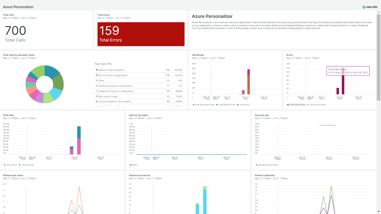Select the 'Update the service configuration.' row
Viewport: 381px width, 214px height.
[139, 91]
